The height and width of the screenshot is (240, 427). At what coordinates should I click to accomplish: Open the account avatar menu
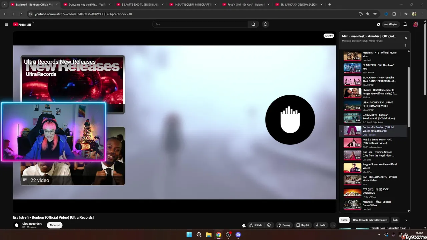coord(415,24)
